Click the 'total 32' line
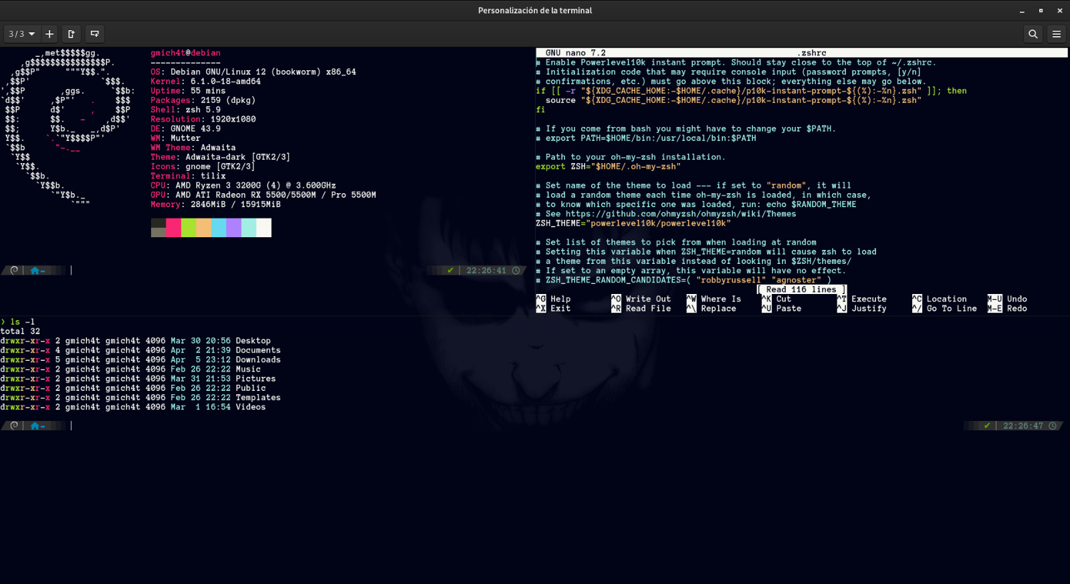This screenshot has height=584, width=1070. click(20, 331)
